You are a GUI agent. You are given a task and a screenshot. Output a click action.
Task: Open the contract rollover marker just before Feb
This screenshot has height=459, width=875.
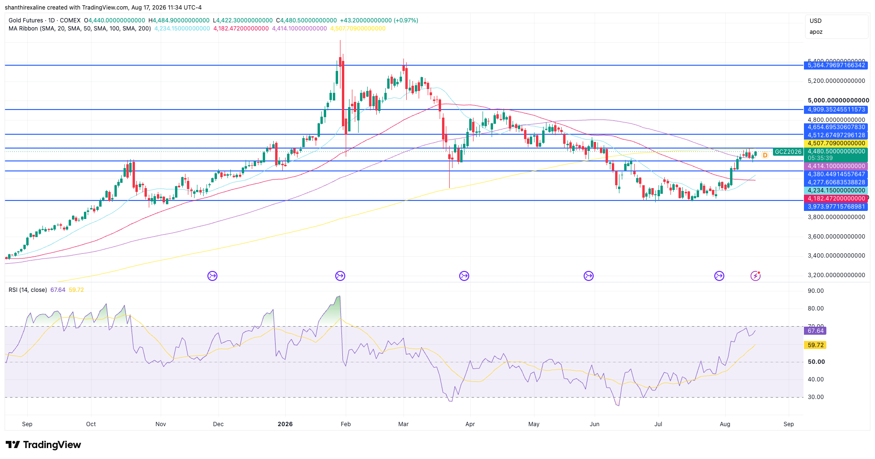[340, 276]
